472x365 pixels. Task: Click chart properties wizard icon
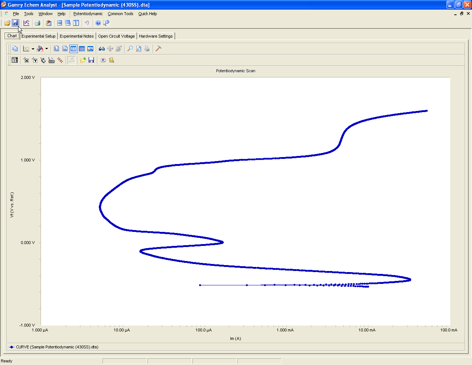pos(90,49)
